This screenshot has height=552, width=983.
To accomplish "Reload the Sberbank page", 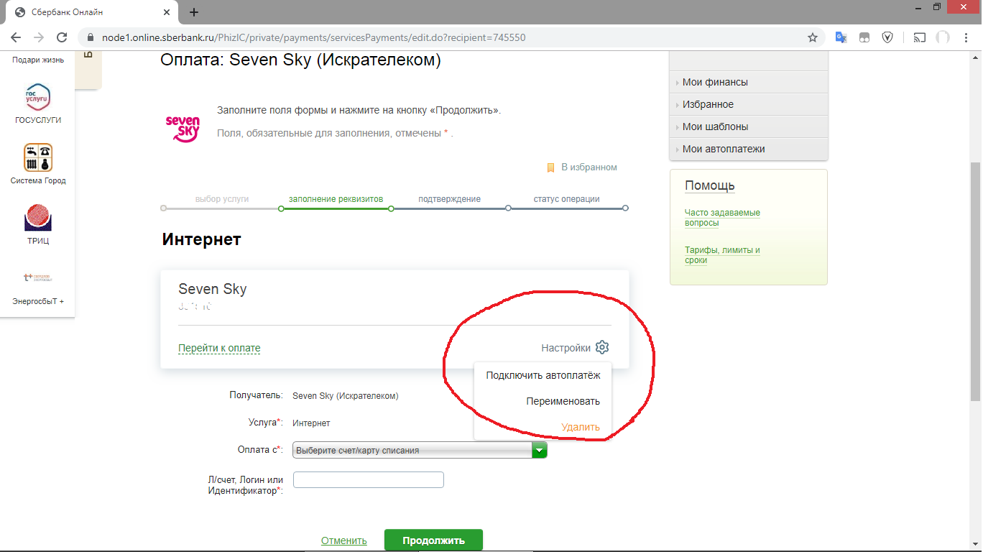I will pyautogui.click(x=62, y=37).
